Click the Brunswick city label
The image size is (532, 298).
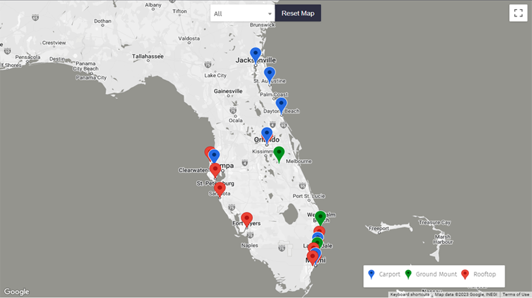click(262, 25)
